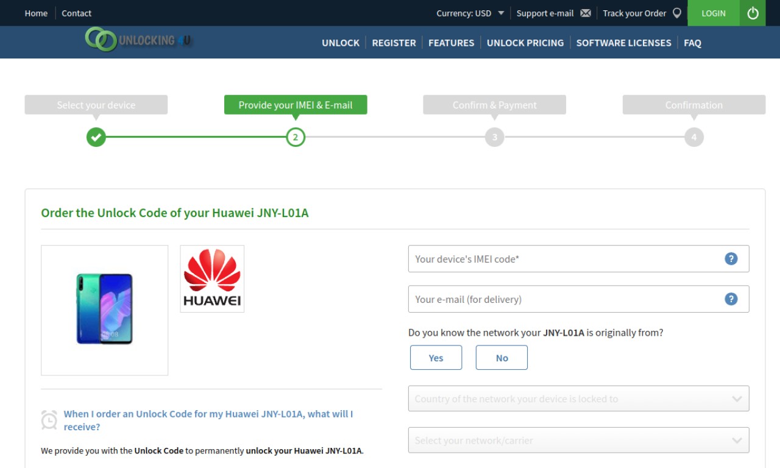780x468 pixels.
Task: Click the Huawei JNY-L01A phone picture
Action: tap(105, 310)
